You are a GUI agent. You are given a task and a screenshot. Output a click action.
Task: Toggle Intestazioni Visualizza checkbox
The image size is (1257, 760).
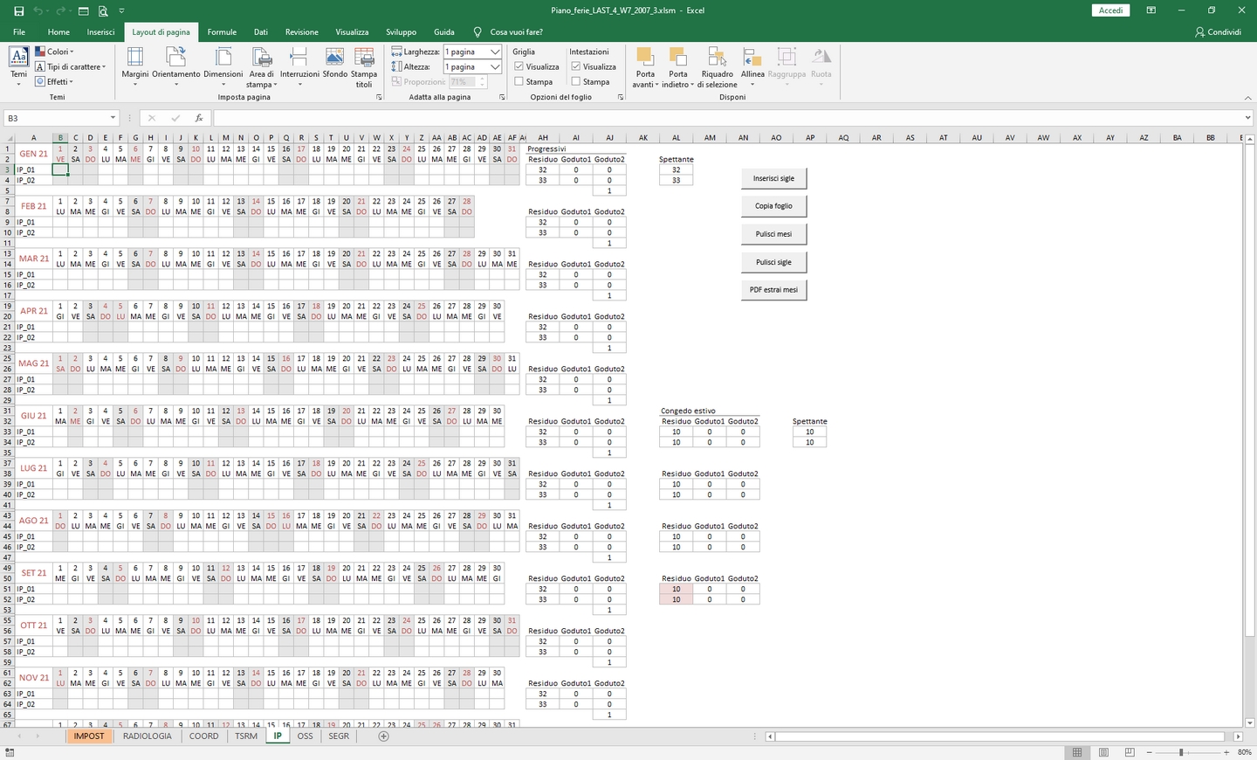(576, 66)
